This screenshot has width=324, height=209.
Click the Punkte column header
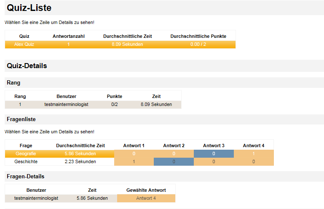click(x=115, y=96)
